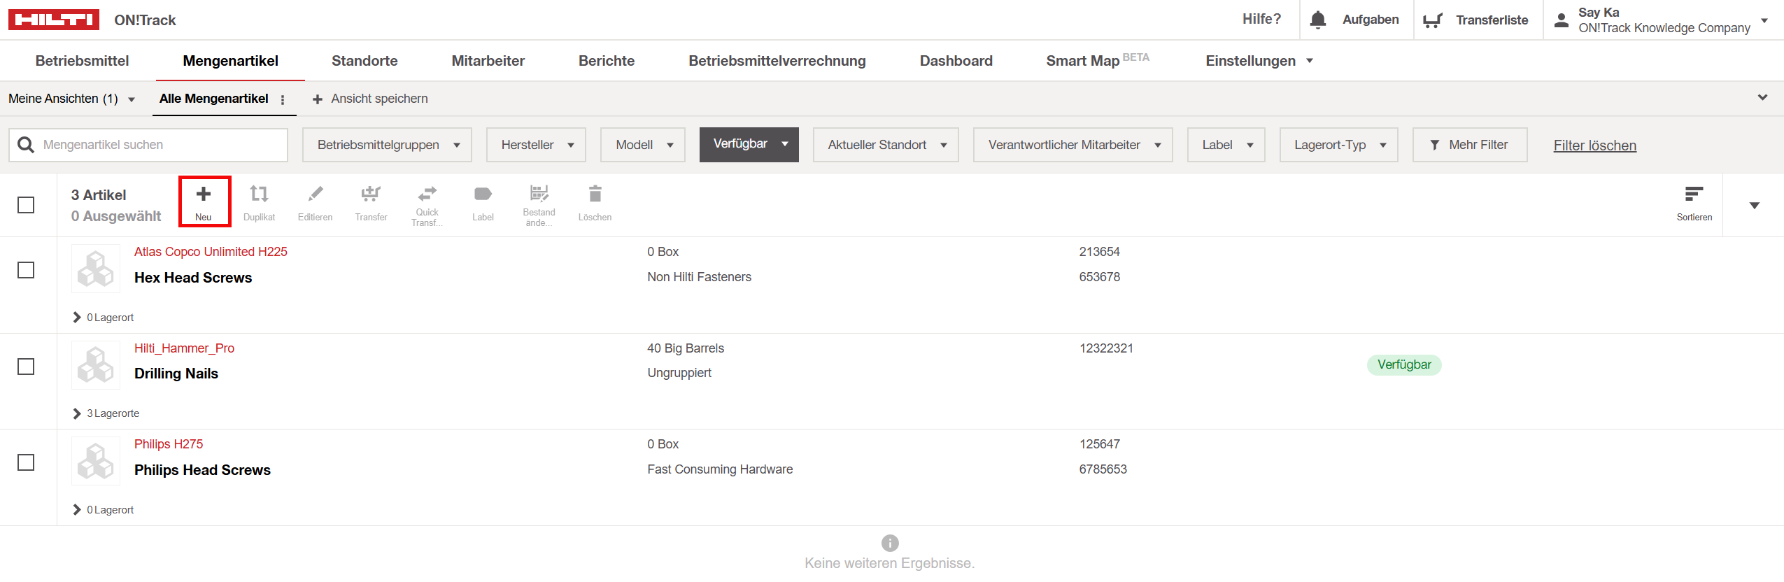Select the Drilling Nails row checkbox
This screenshot has width=1784, height=582.
click(26, 367)
